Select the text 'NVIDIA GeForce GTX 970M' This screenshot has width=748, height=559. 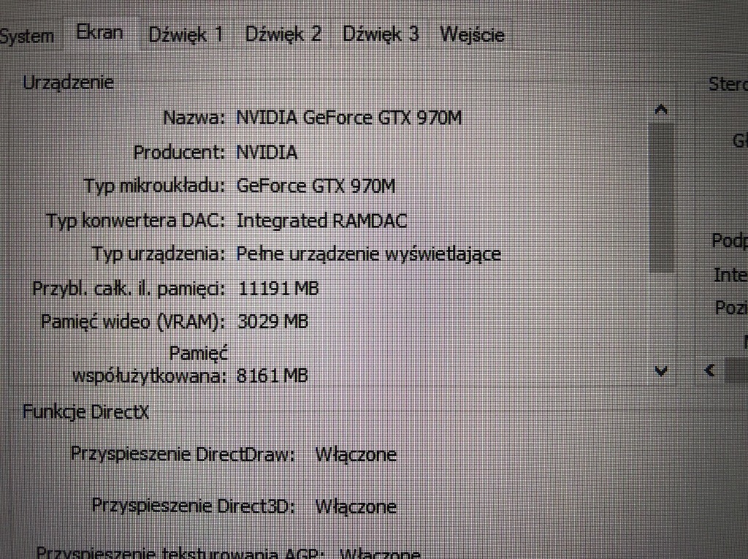coord(348,118)
